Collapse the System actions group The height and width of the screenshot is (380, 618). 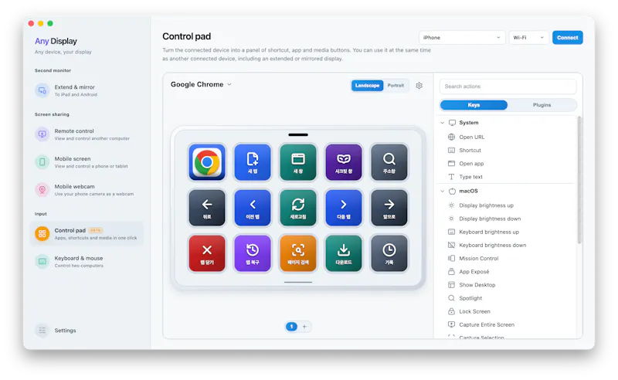[x=442, y=123]
